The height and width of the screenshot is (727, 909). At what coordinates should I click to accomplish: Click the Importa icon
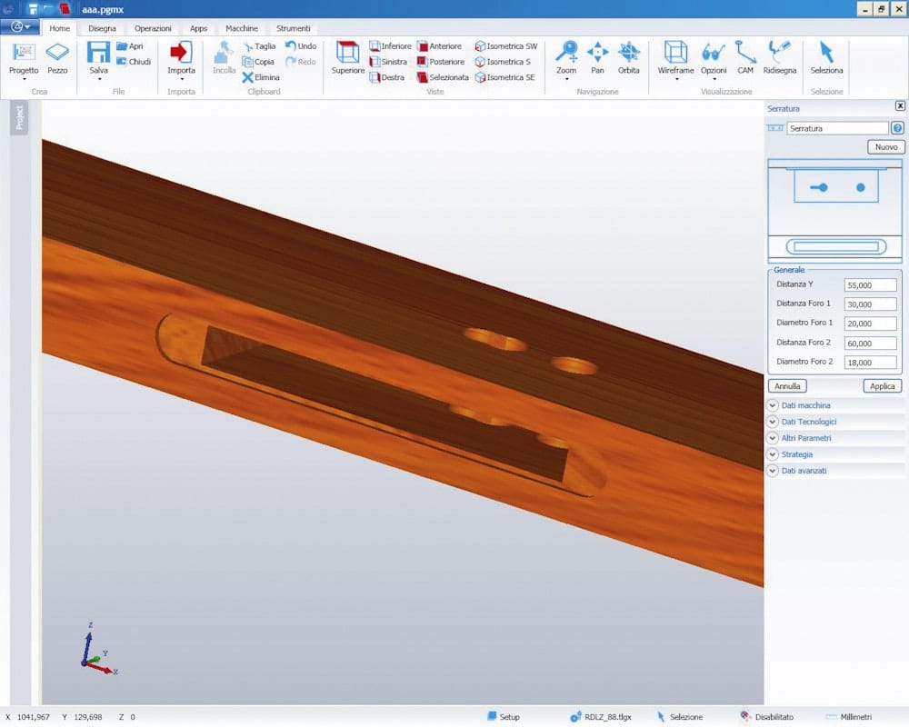[x=181, y=56]
